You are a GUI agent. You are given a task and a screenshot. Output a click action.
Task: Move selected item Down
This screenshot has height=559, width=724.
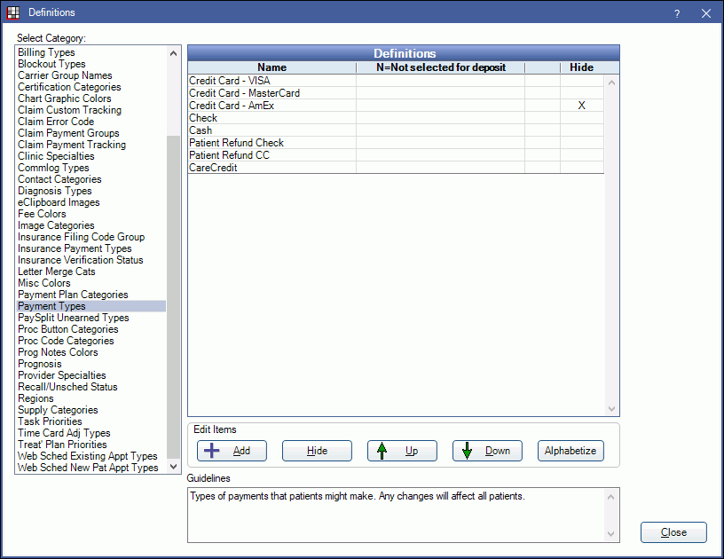coord(487,451)
